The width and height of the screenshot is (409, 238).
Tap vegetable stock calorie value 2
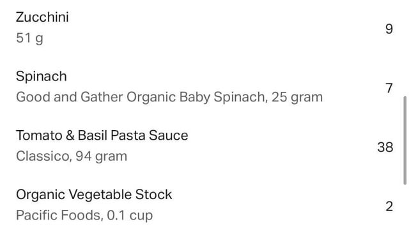tap(389, 207)
